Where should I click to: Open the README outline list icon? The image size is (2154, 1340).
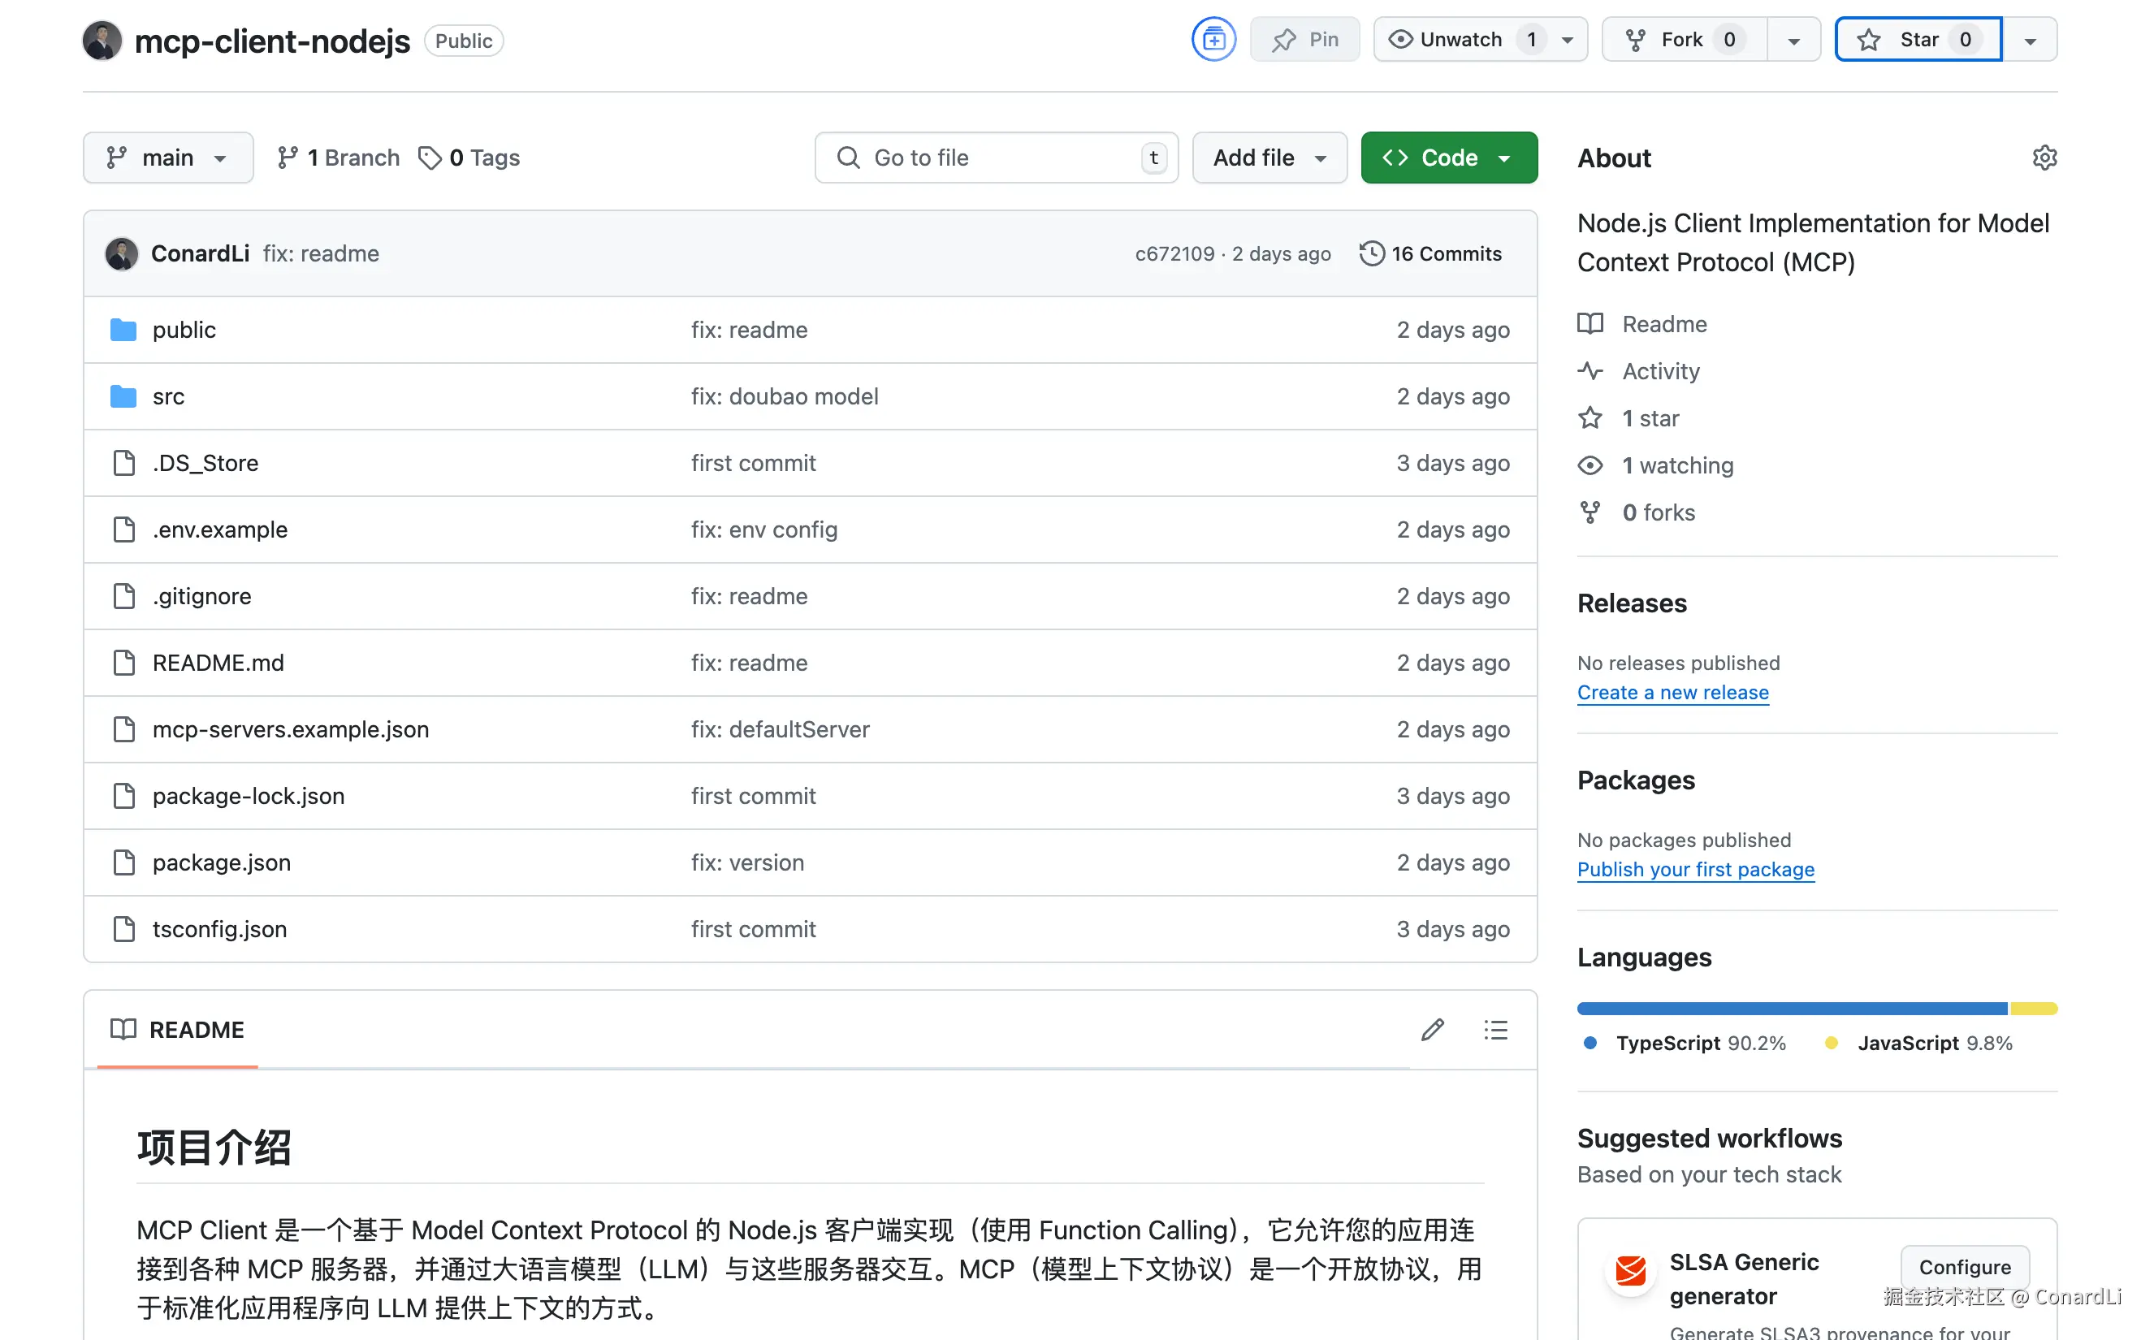pos(1495,1030)
